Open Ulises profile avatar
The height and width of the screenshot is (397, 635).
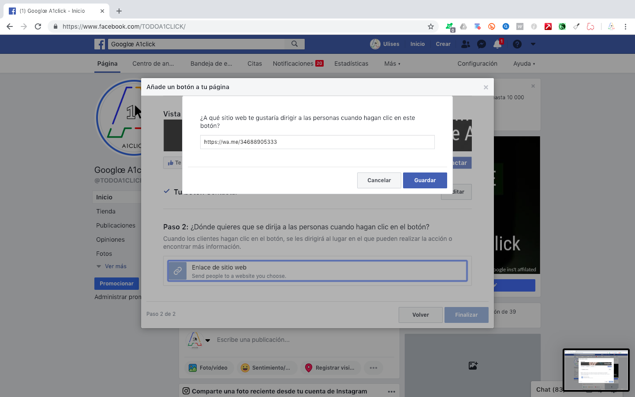pos(375,44)
